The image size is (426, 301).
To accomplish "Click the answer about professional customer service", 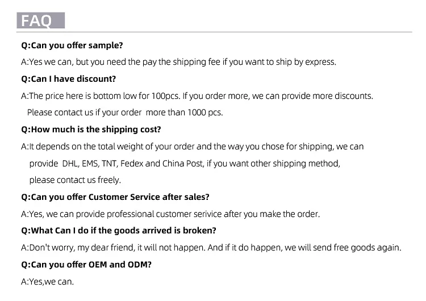I will (x=170, y=214).
